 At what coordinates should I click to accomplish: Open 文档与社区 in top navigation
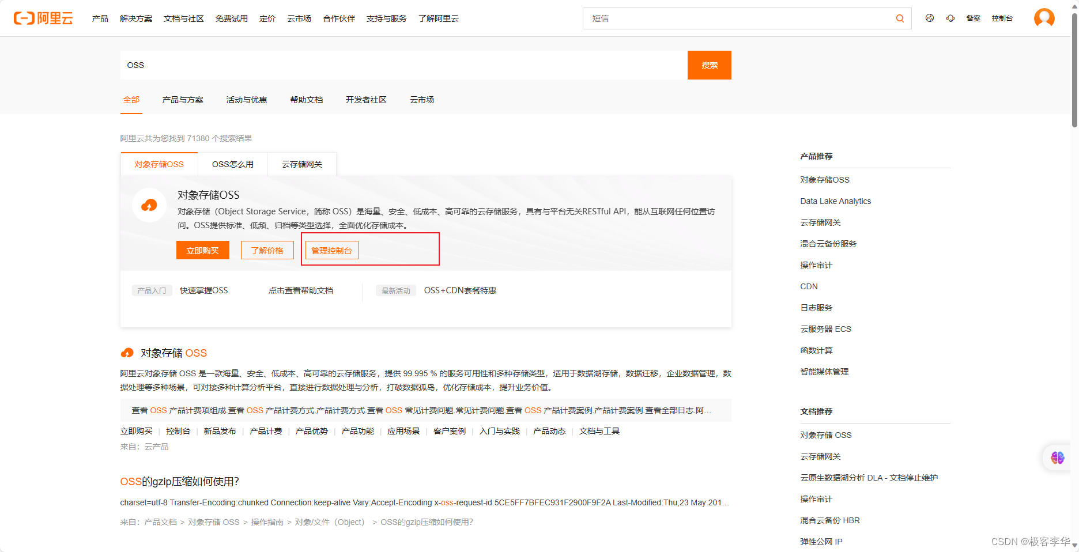pos(184,18)
